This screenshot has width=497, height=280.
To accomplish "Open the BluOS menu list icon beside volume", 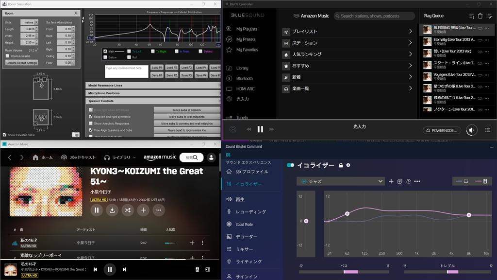I will (x=488, y=130).
